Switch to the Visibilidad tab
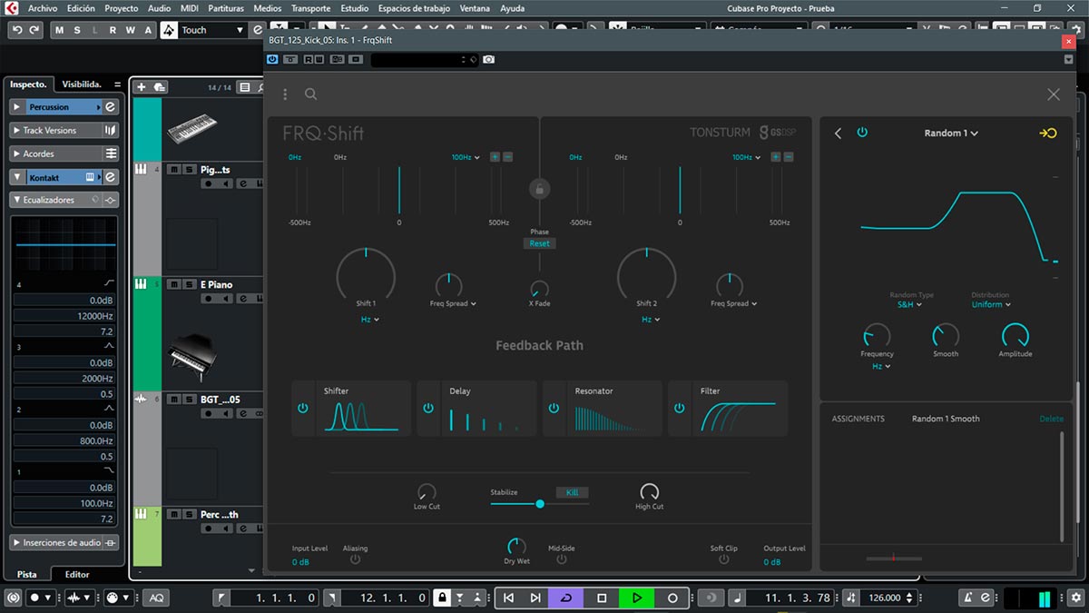 click(82, 84)
